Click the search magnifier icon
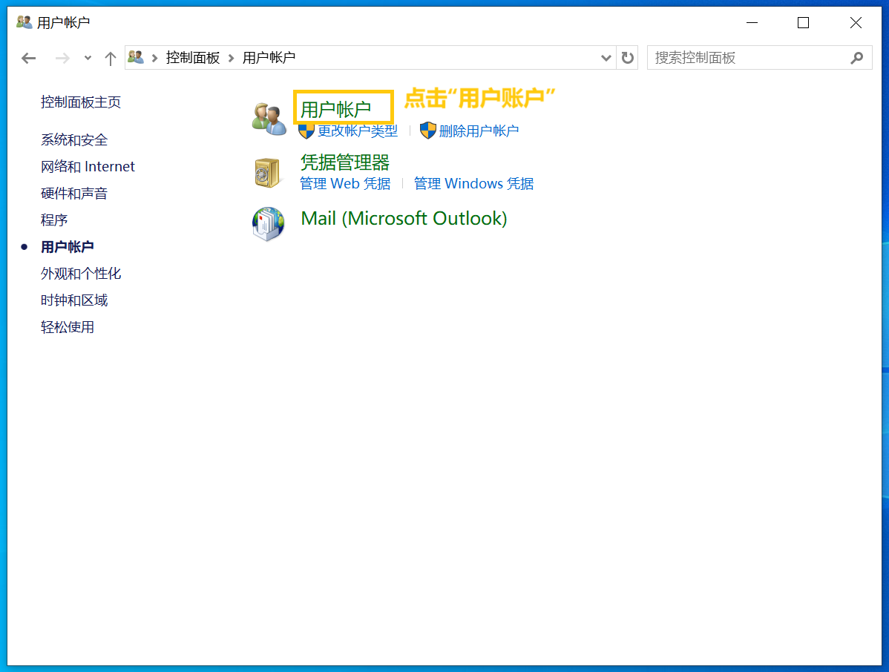The width and height of the screenshot is (889, 672). 857,58
